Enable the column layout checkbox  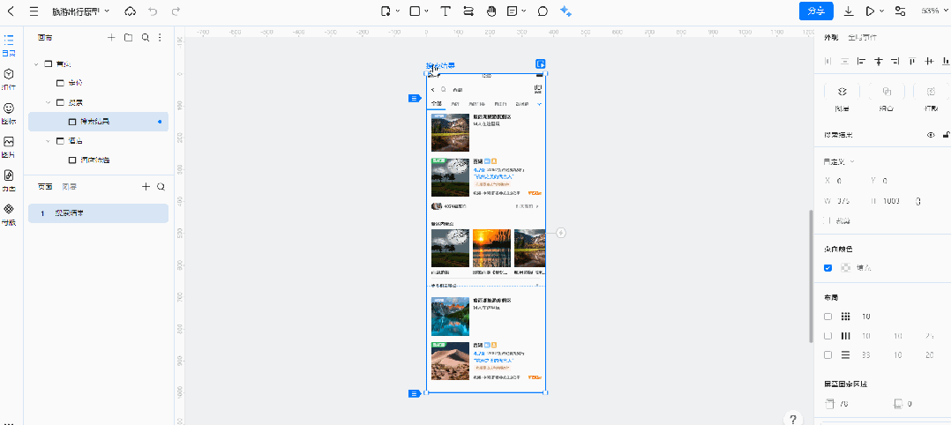(827, 336)
